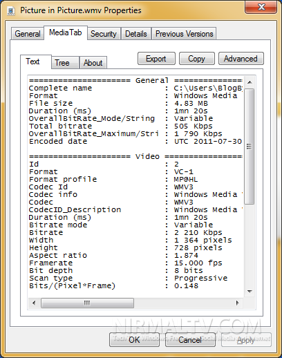Click the '0.148' value

186,286
